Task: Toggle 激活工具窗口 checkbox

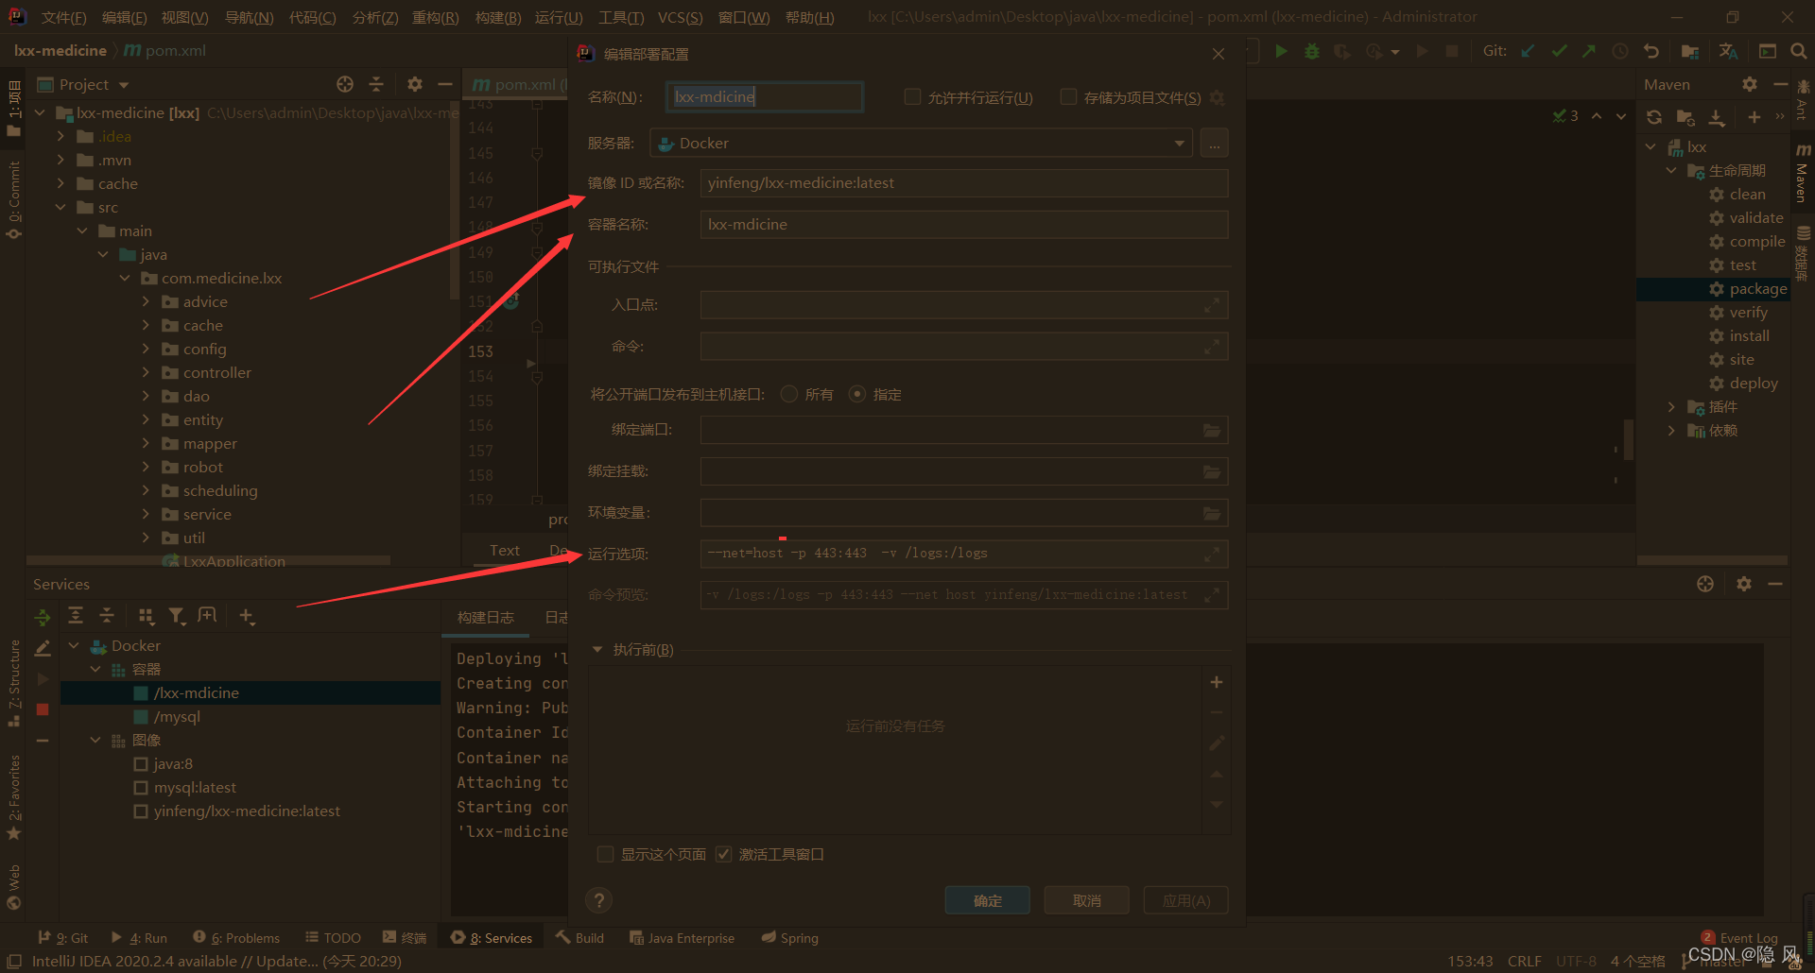Action: tap(724, 854)
